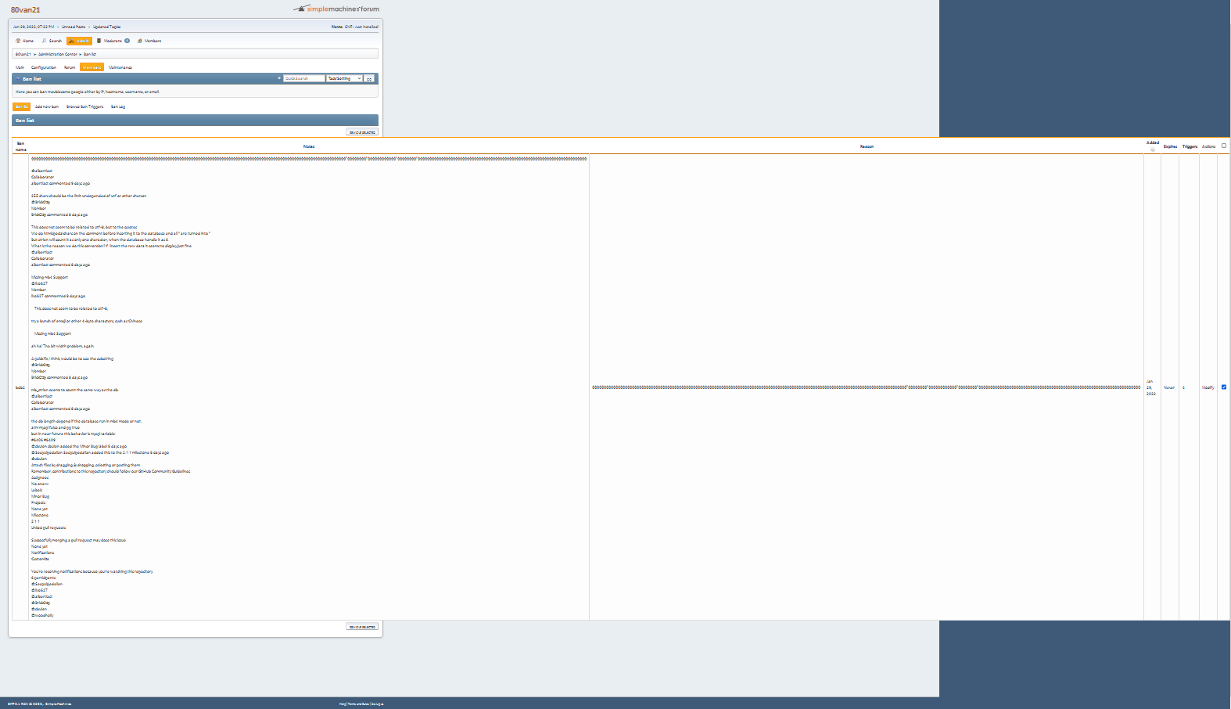This screenshot has height=709, width=1231.
Task: Open the Maintenance admin menu tab
Action: [120, 67]
